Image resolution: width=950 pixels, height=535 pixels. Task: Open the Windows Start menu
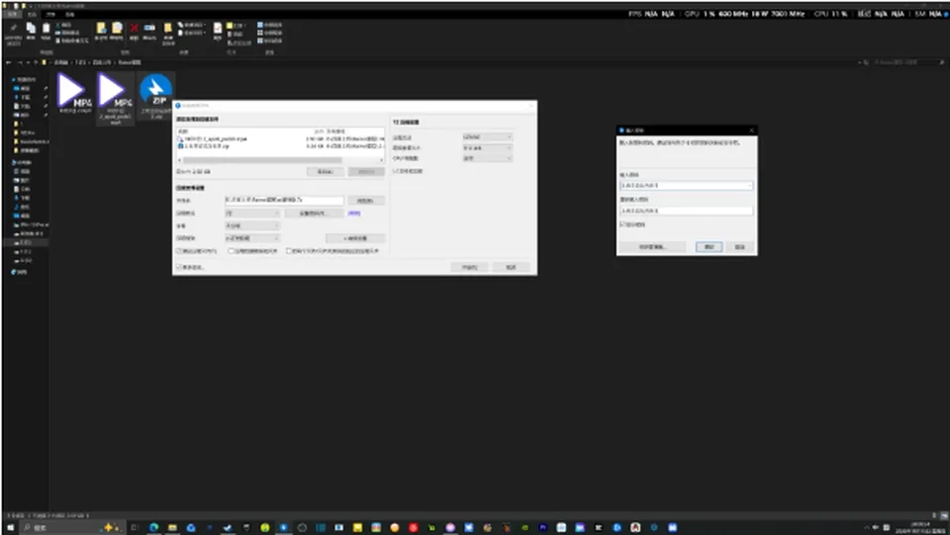(10, 528)
